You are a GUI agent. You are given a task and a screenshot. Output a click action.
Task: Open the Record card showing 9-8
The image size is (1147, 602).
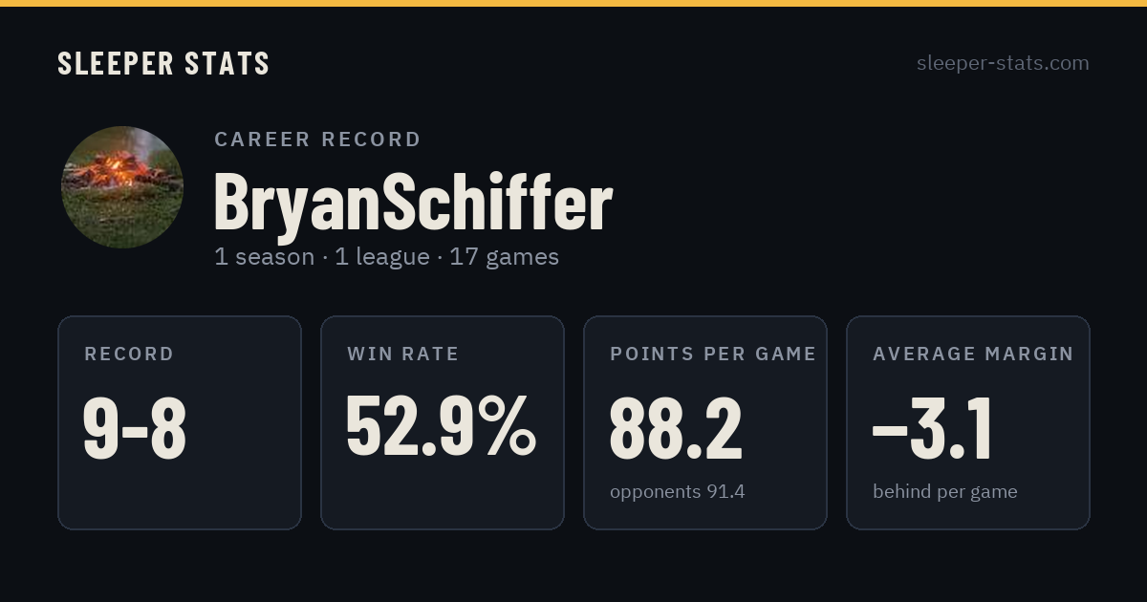click(180, 422)
